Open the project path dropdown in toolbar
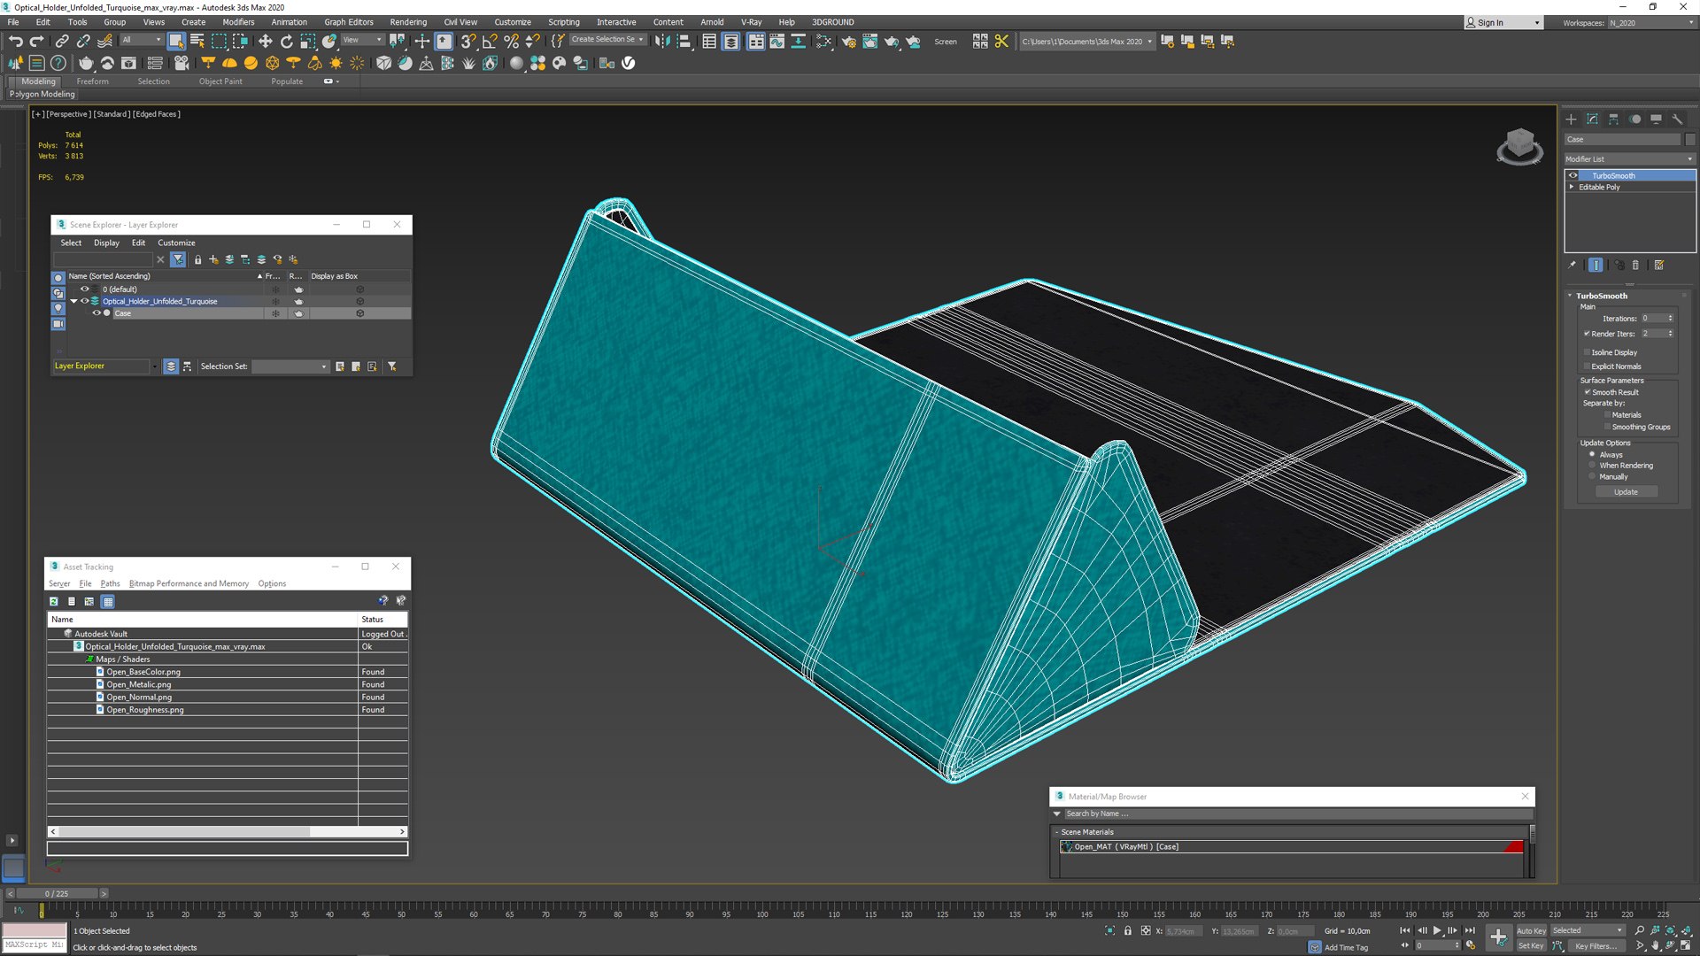This screenshot has width=1700, height=956. pyautogui.click(x=1086, y=42)
